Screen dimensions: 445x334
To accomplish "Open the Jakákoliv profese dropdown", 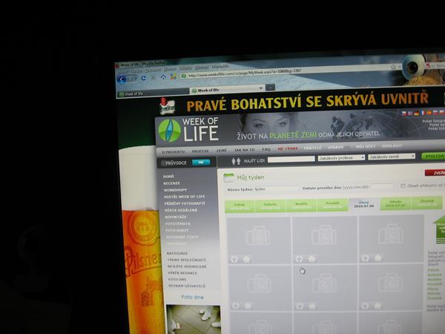I will [341, 157].
